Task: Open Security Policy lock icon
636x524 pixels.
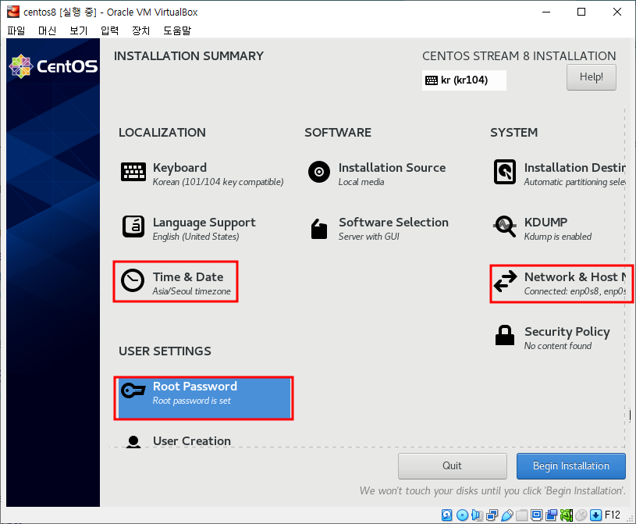Action: pyautogui.click(x=505, y=335)
